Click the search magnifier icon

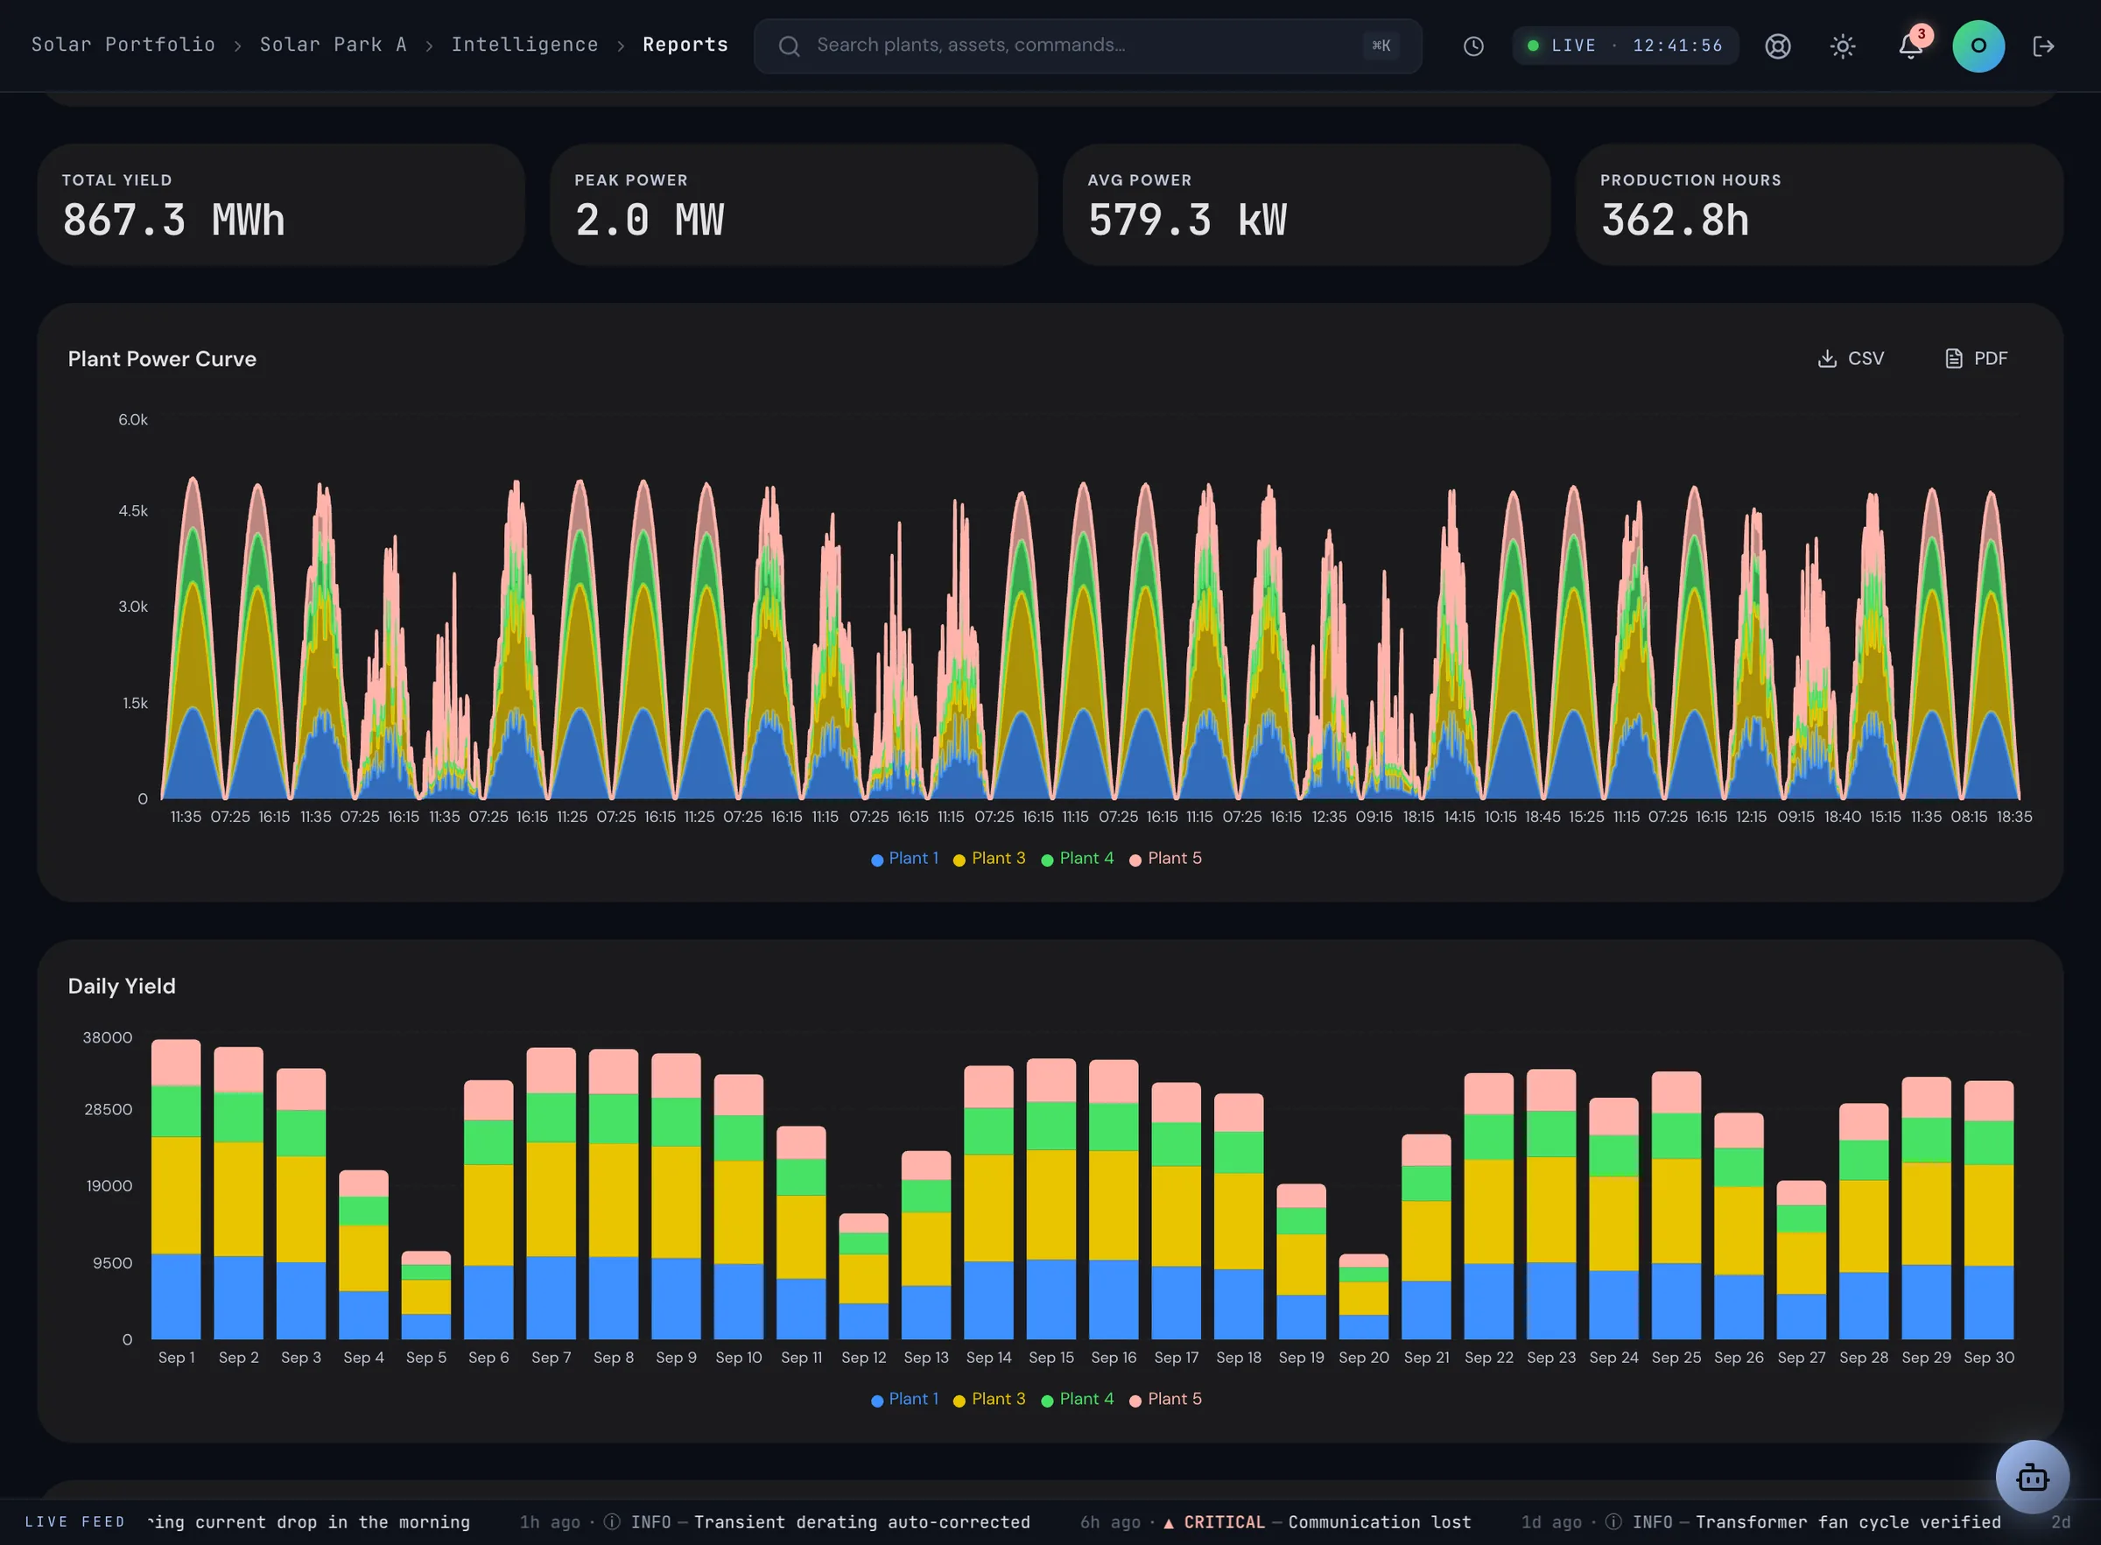pos(789,46)
